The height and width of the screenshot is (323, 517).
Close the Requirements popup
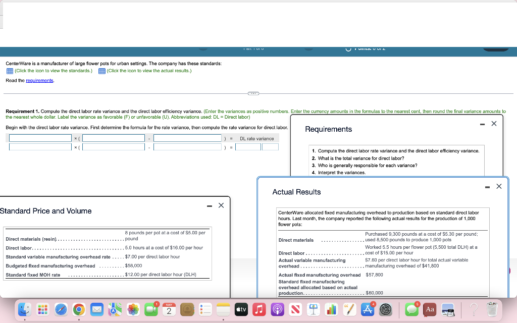[x=494, y=124]
